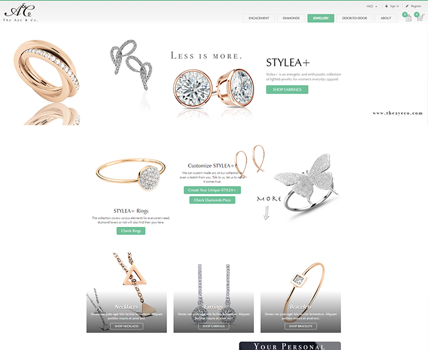The width and height of the screenshot is (428, 350).
Task: Click the SHOP BRACELETS button
Action: [x=301, y=326]
